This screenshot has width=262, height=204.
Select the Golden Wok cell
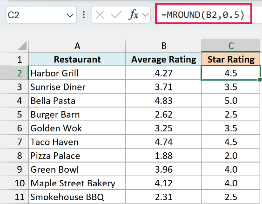click(77, 128)
